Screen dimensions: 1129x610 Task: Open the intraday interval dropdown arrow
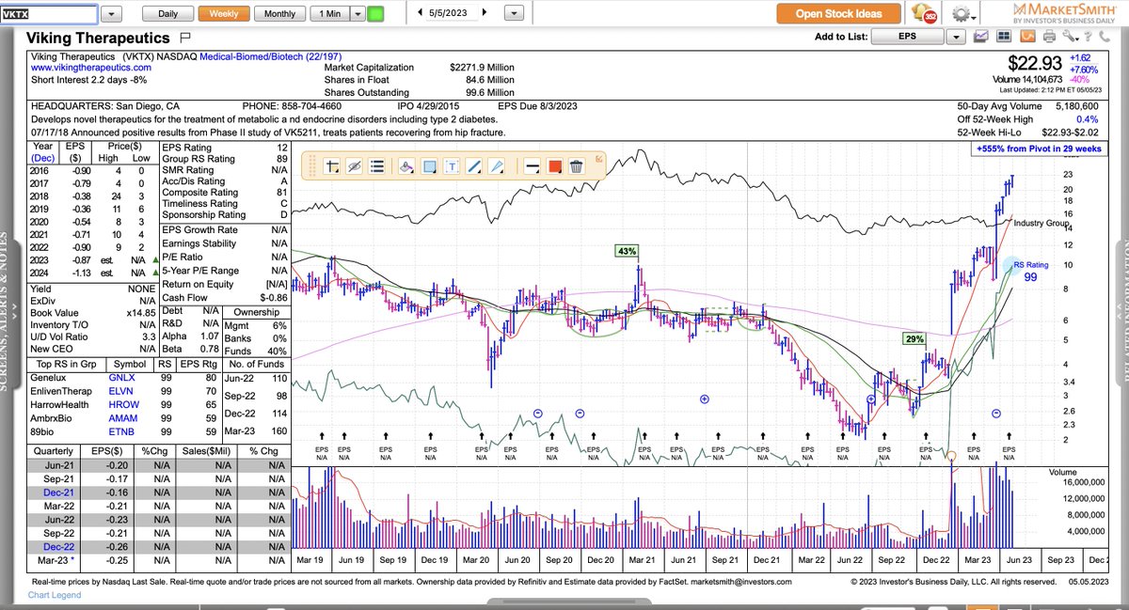(358, 14)
